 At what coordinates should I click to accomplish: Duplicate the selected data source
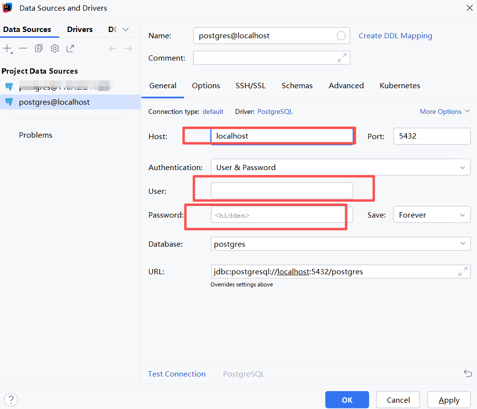(39, 48)
